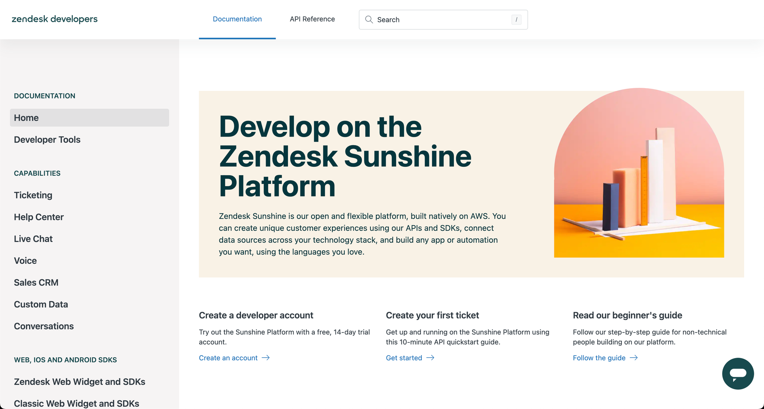This screenshot has width=764, height=409.
Task: Switch to the API Reference tab
Action: tap(312, 19)
